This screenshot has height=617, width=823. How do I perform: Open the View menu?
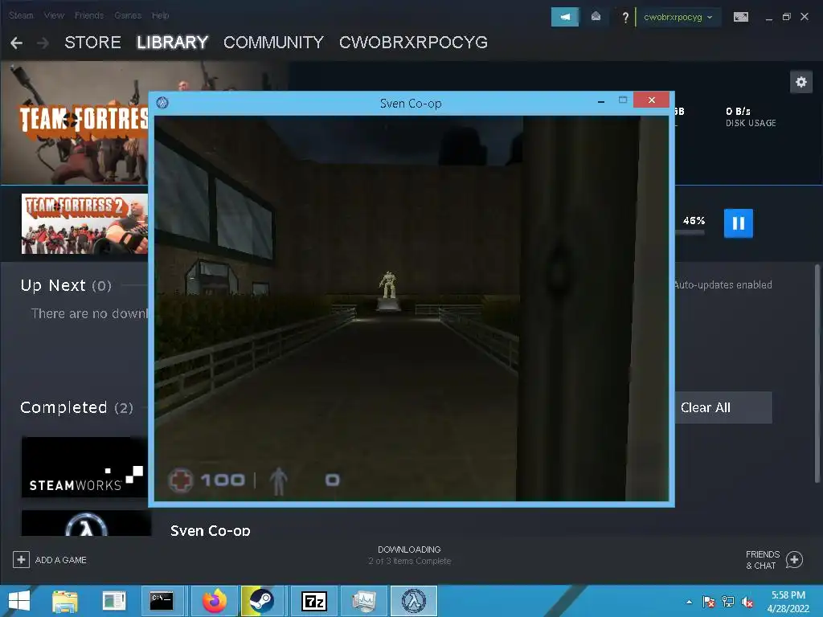tap(54, 16)
